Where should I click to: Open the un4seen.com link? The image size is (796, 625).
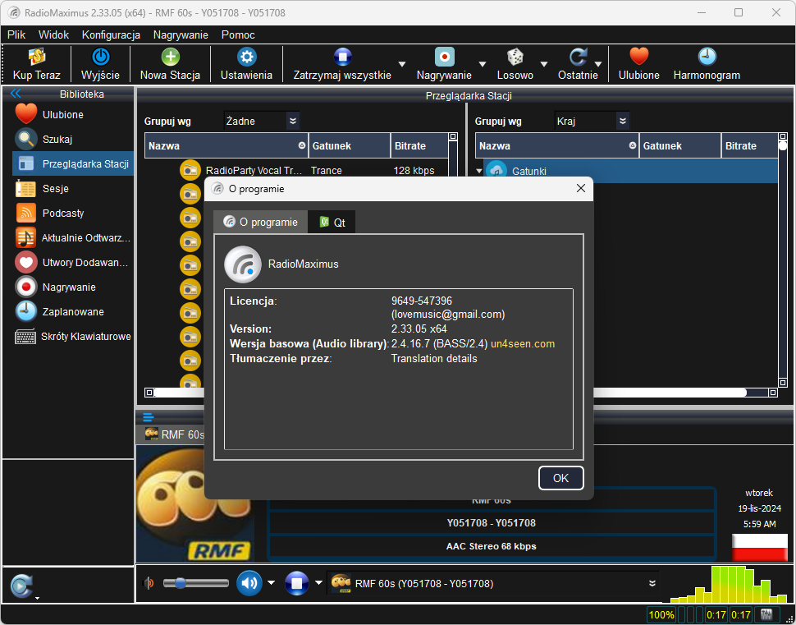click(x=523, y=344)
